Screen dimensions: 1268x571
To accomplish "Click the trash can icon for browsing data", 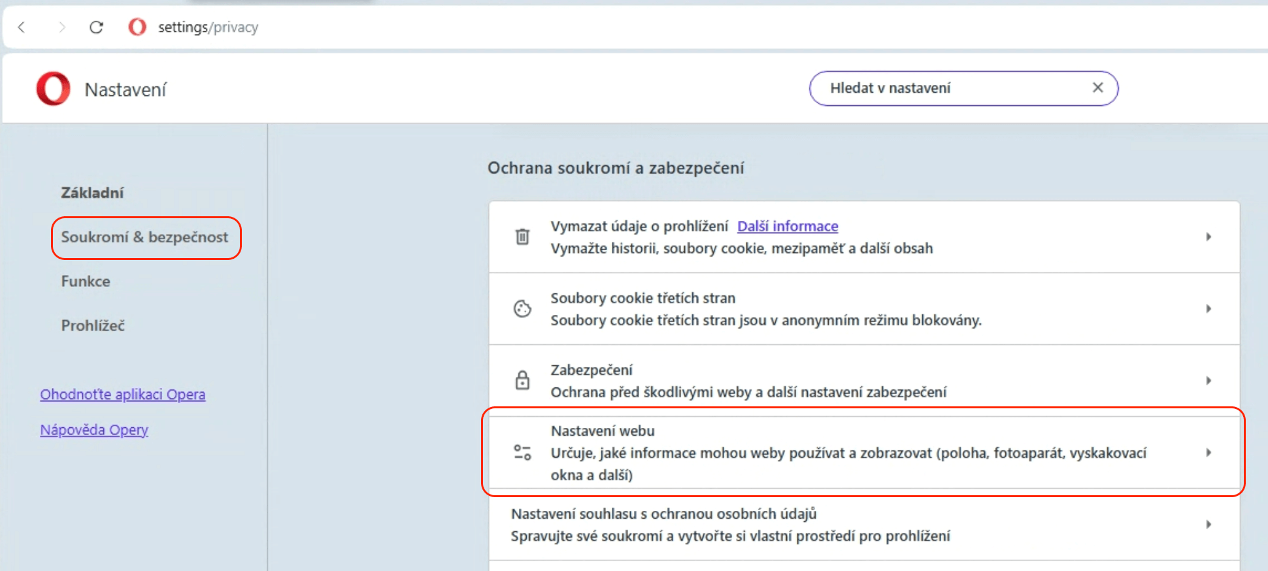I will 522,237.
